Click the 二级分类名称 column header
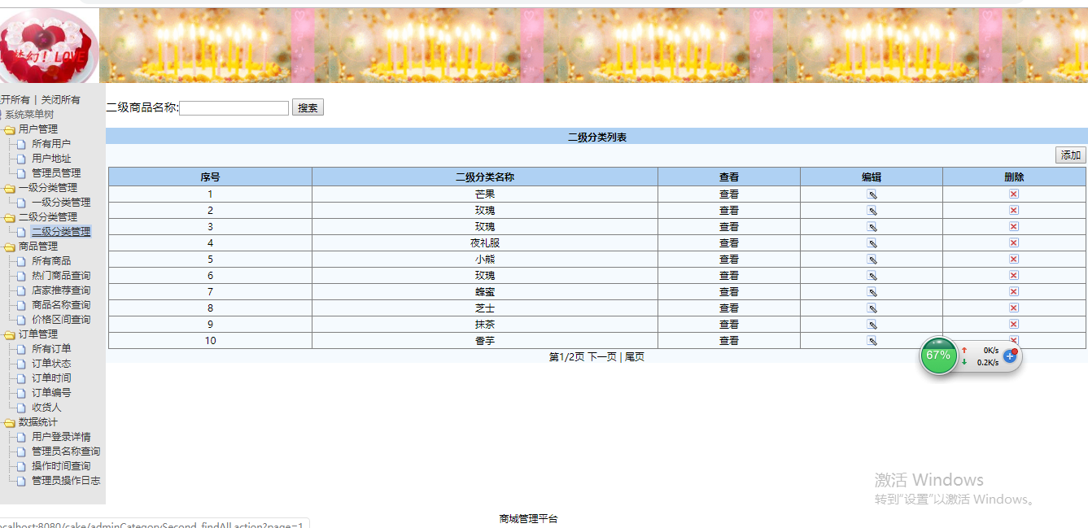Viewport: 1088px width, 528px height. click(x=485, y=177)
